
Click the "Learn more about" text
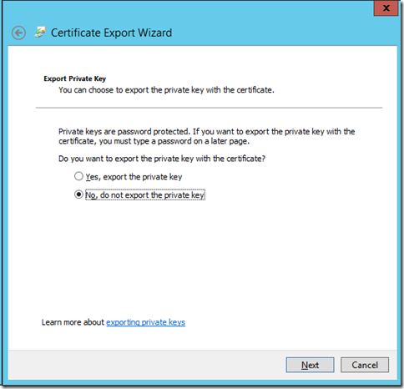73,322
